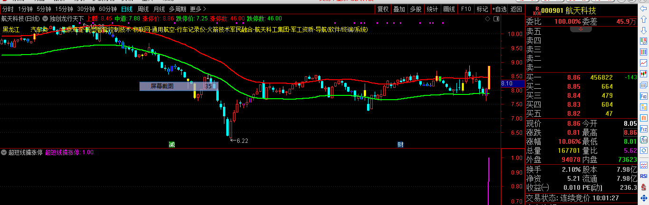Click the 买一 volume 456822

pos(601,77)
